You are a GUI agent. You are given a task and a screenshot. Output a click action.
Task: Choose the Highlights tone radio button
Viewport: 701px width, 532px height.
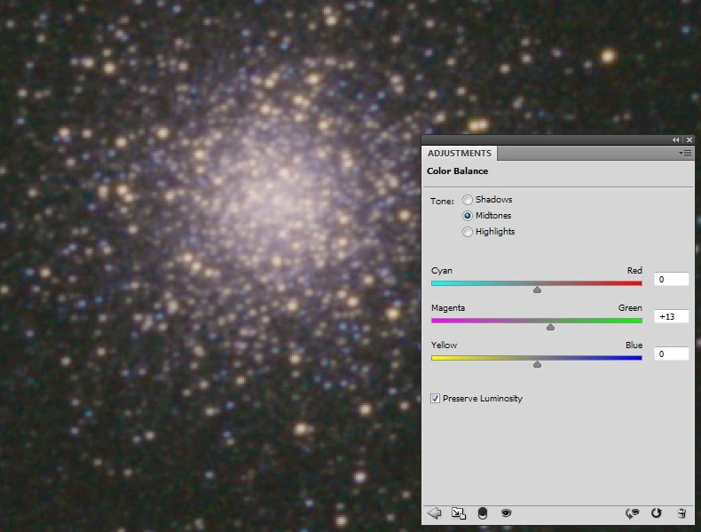468,232
